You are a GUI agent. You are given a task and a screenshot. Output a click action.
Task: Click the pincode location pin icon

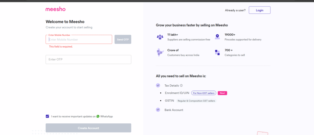coord(217,37)
